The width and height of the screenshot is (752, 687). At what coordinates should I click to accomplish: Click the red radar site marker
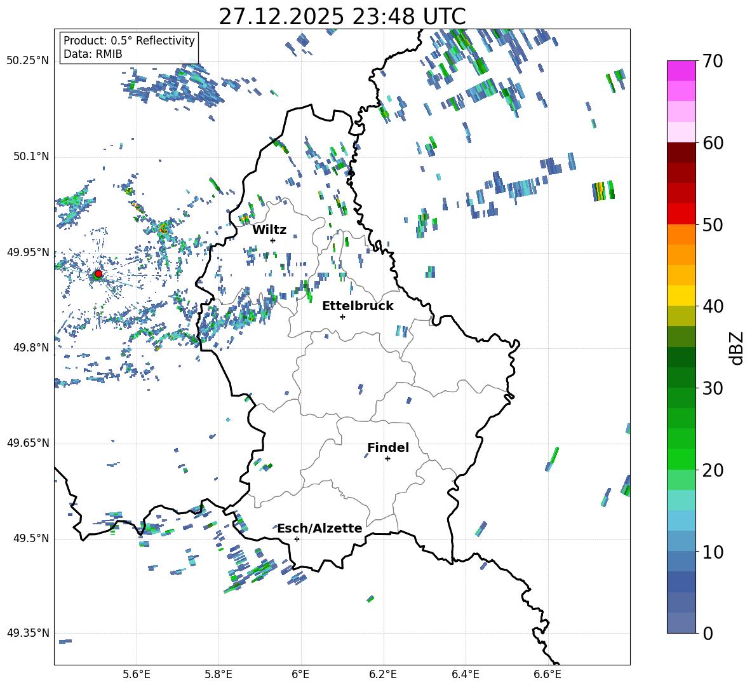point(98,274)
